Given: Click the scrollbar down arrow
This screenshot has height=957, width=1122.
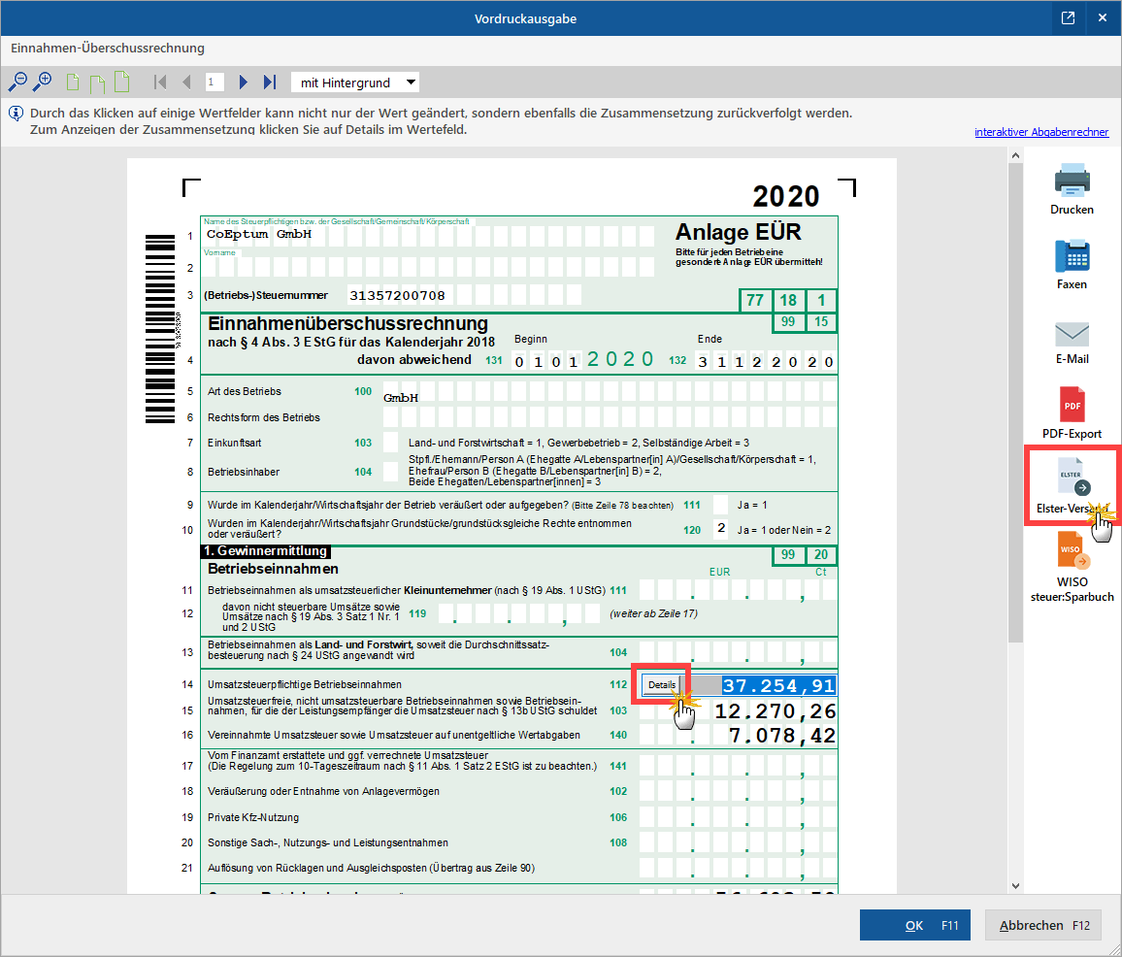Looking at the screenshot, I should click(1015, 885).
